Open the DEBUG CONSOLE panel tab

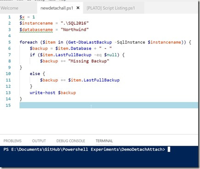click(x=71, y=141)
